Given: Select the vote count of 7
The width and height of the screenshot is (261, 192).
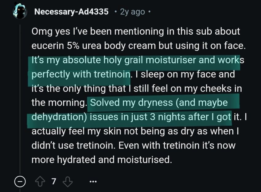Looking at the screenshot, I should point(54,182).
